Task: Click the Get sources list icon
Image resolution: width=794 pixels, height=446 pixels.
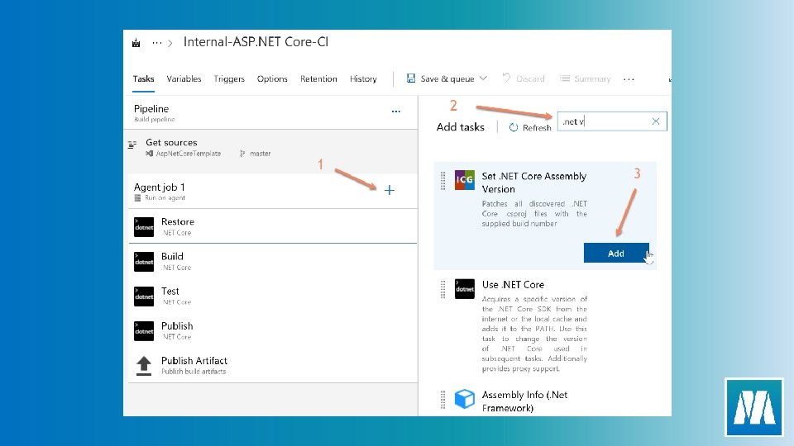Action: 132,145
